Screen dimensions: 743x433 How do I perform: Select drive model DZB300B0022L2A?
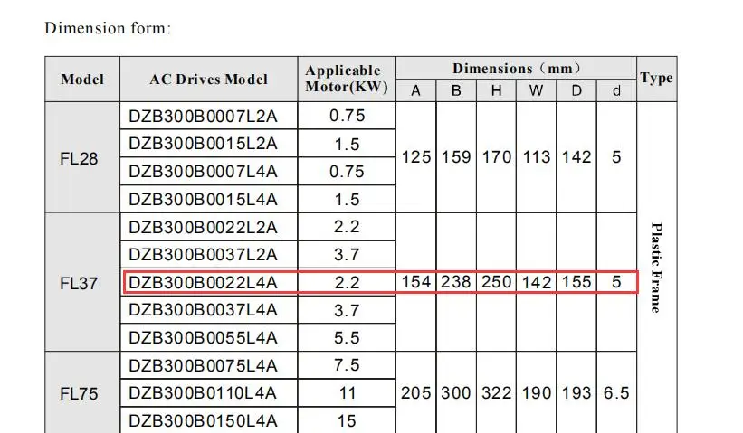click(x=203, y=227)
